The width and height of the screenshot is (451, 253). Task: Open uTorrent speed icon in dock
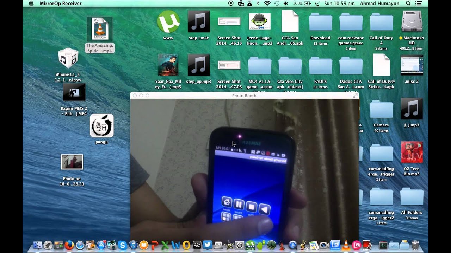point(250,245)
